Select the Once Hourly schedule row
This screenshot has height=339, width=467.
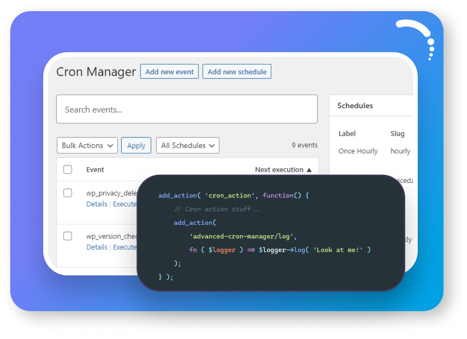click(358, 151)
